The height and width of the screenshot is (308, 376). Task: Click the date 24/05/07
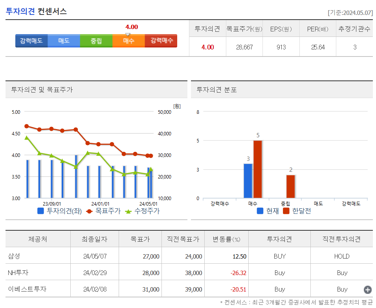[x=95, y=256]
